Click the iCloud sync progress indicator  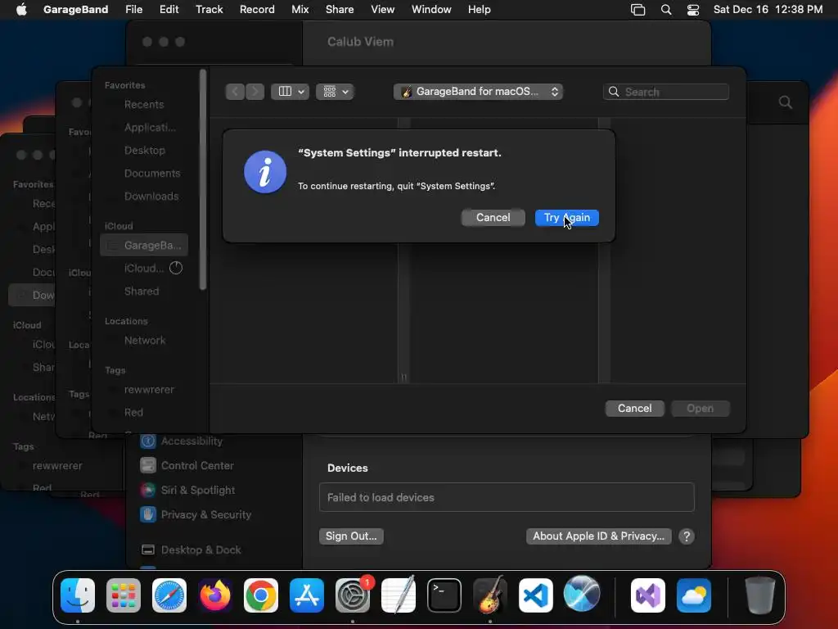pyautogui.click(x=176, y=268)
